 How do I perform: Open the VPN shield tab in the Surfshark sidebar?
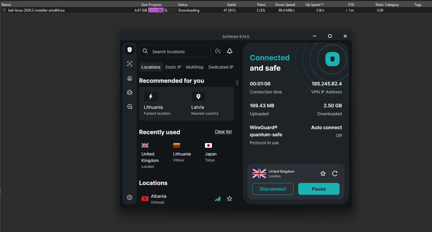130,50
